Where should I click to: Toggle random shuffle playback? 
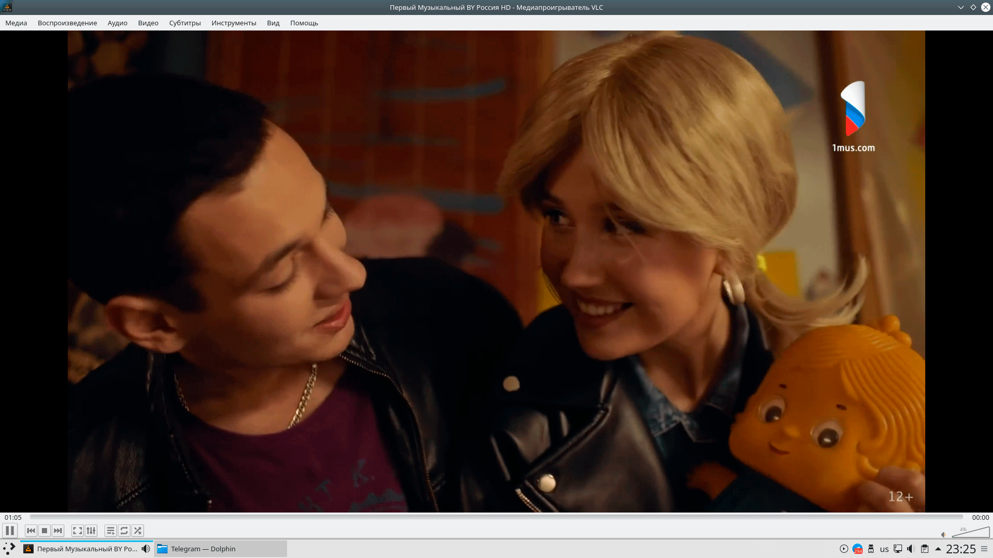138,531
